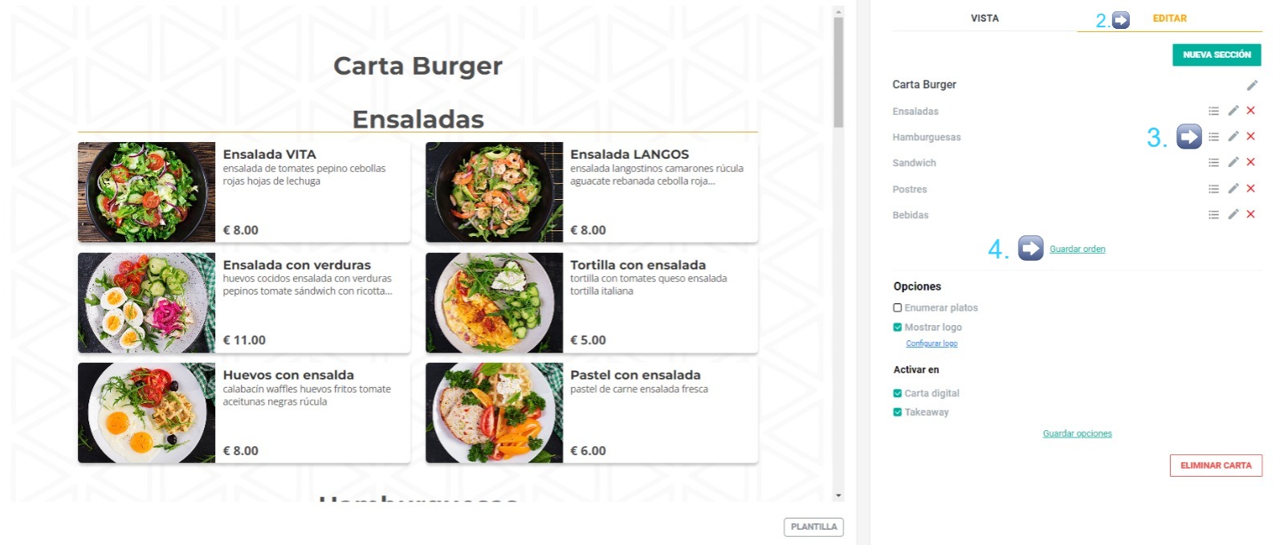Screen dimensions: 1284x545
Task: Edit the Carta Burger title pencil icon
Action: tap(1252, 85)
